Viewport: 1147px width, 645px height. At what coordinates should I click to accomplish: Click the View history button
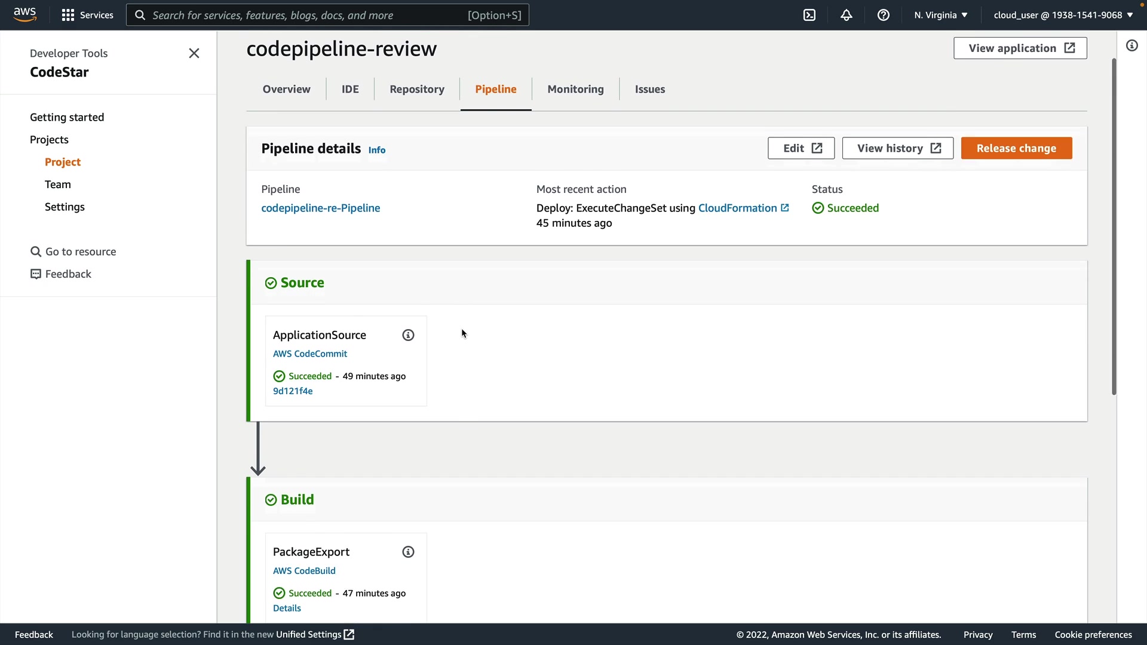[x=897, y=148]
